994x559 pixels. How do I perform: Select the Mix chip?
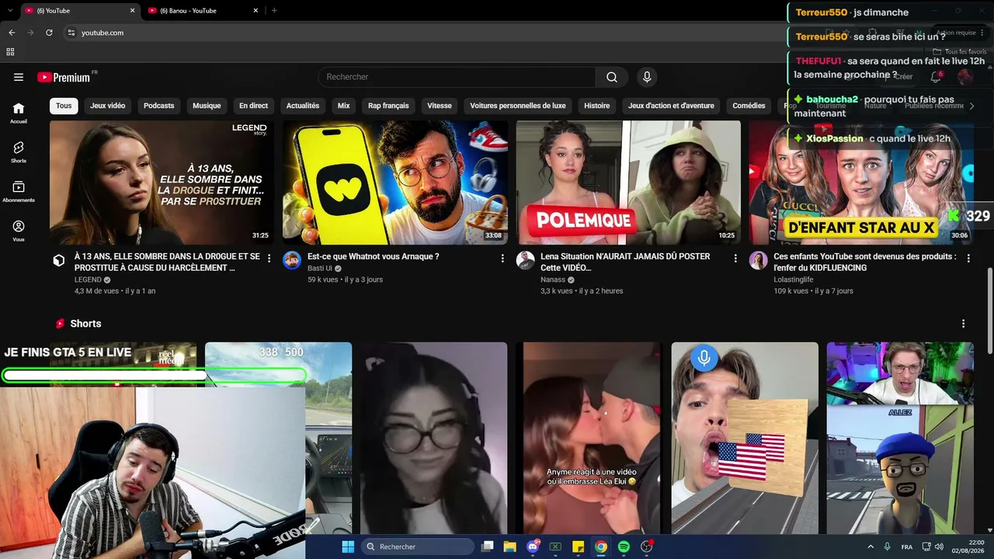pos(344,106)
